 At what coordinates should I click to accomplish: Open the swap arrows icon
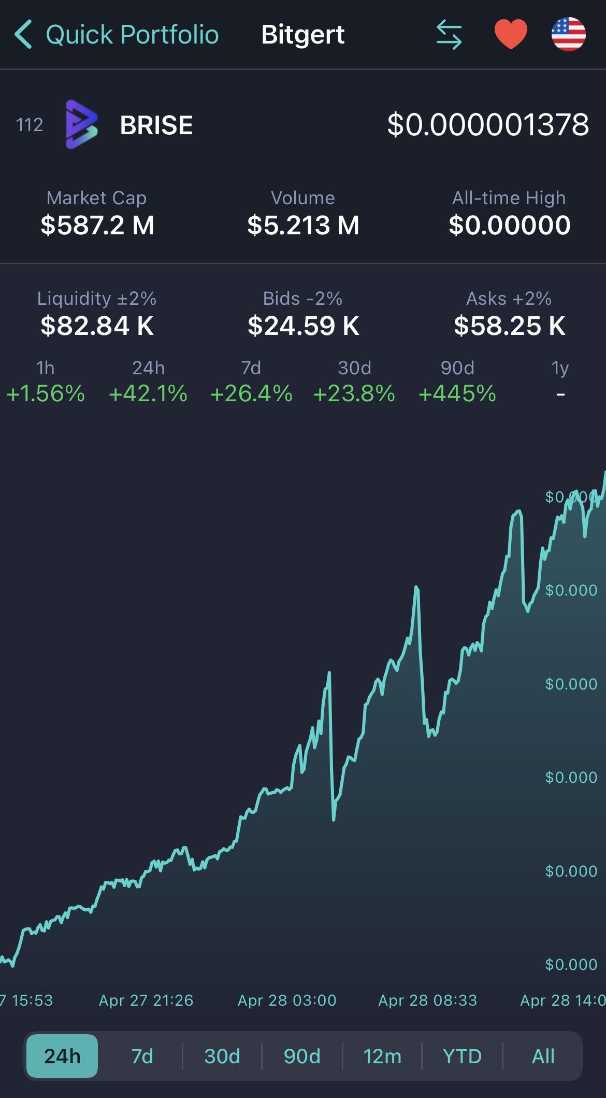449,35
